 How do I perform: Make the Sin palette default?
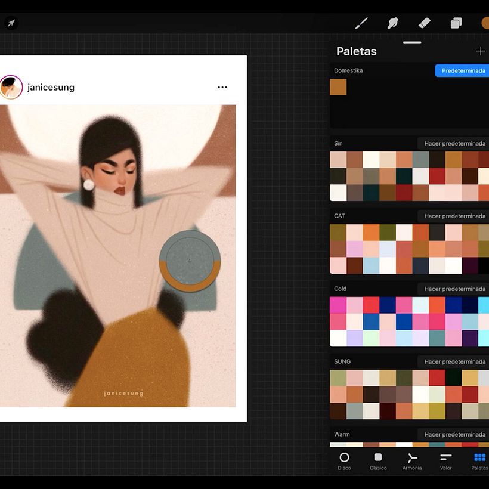pos(453,144)
